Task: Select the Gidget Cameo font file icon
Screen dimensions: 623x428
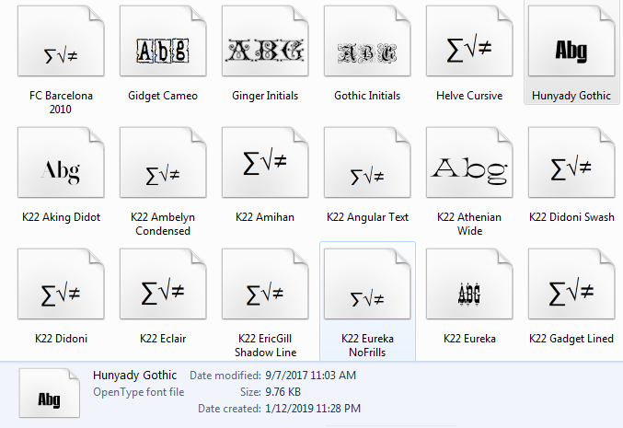Action: pyautogui.click(x=163, y=40)
